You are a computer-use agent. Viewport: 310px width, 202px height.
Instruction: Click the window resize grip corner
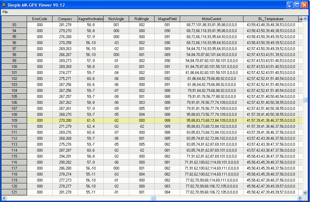pos(306,199)
